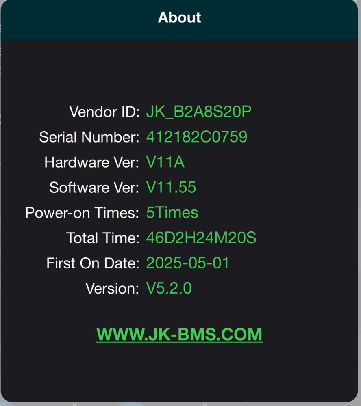Image resolution: width=361 pixels, height=406 pixels.
Task: Click the Version label
Action: (x=113, y=288)
